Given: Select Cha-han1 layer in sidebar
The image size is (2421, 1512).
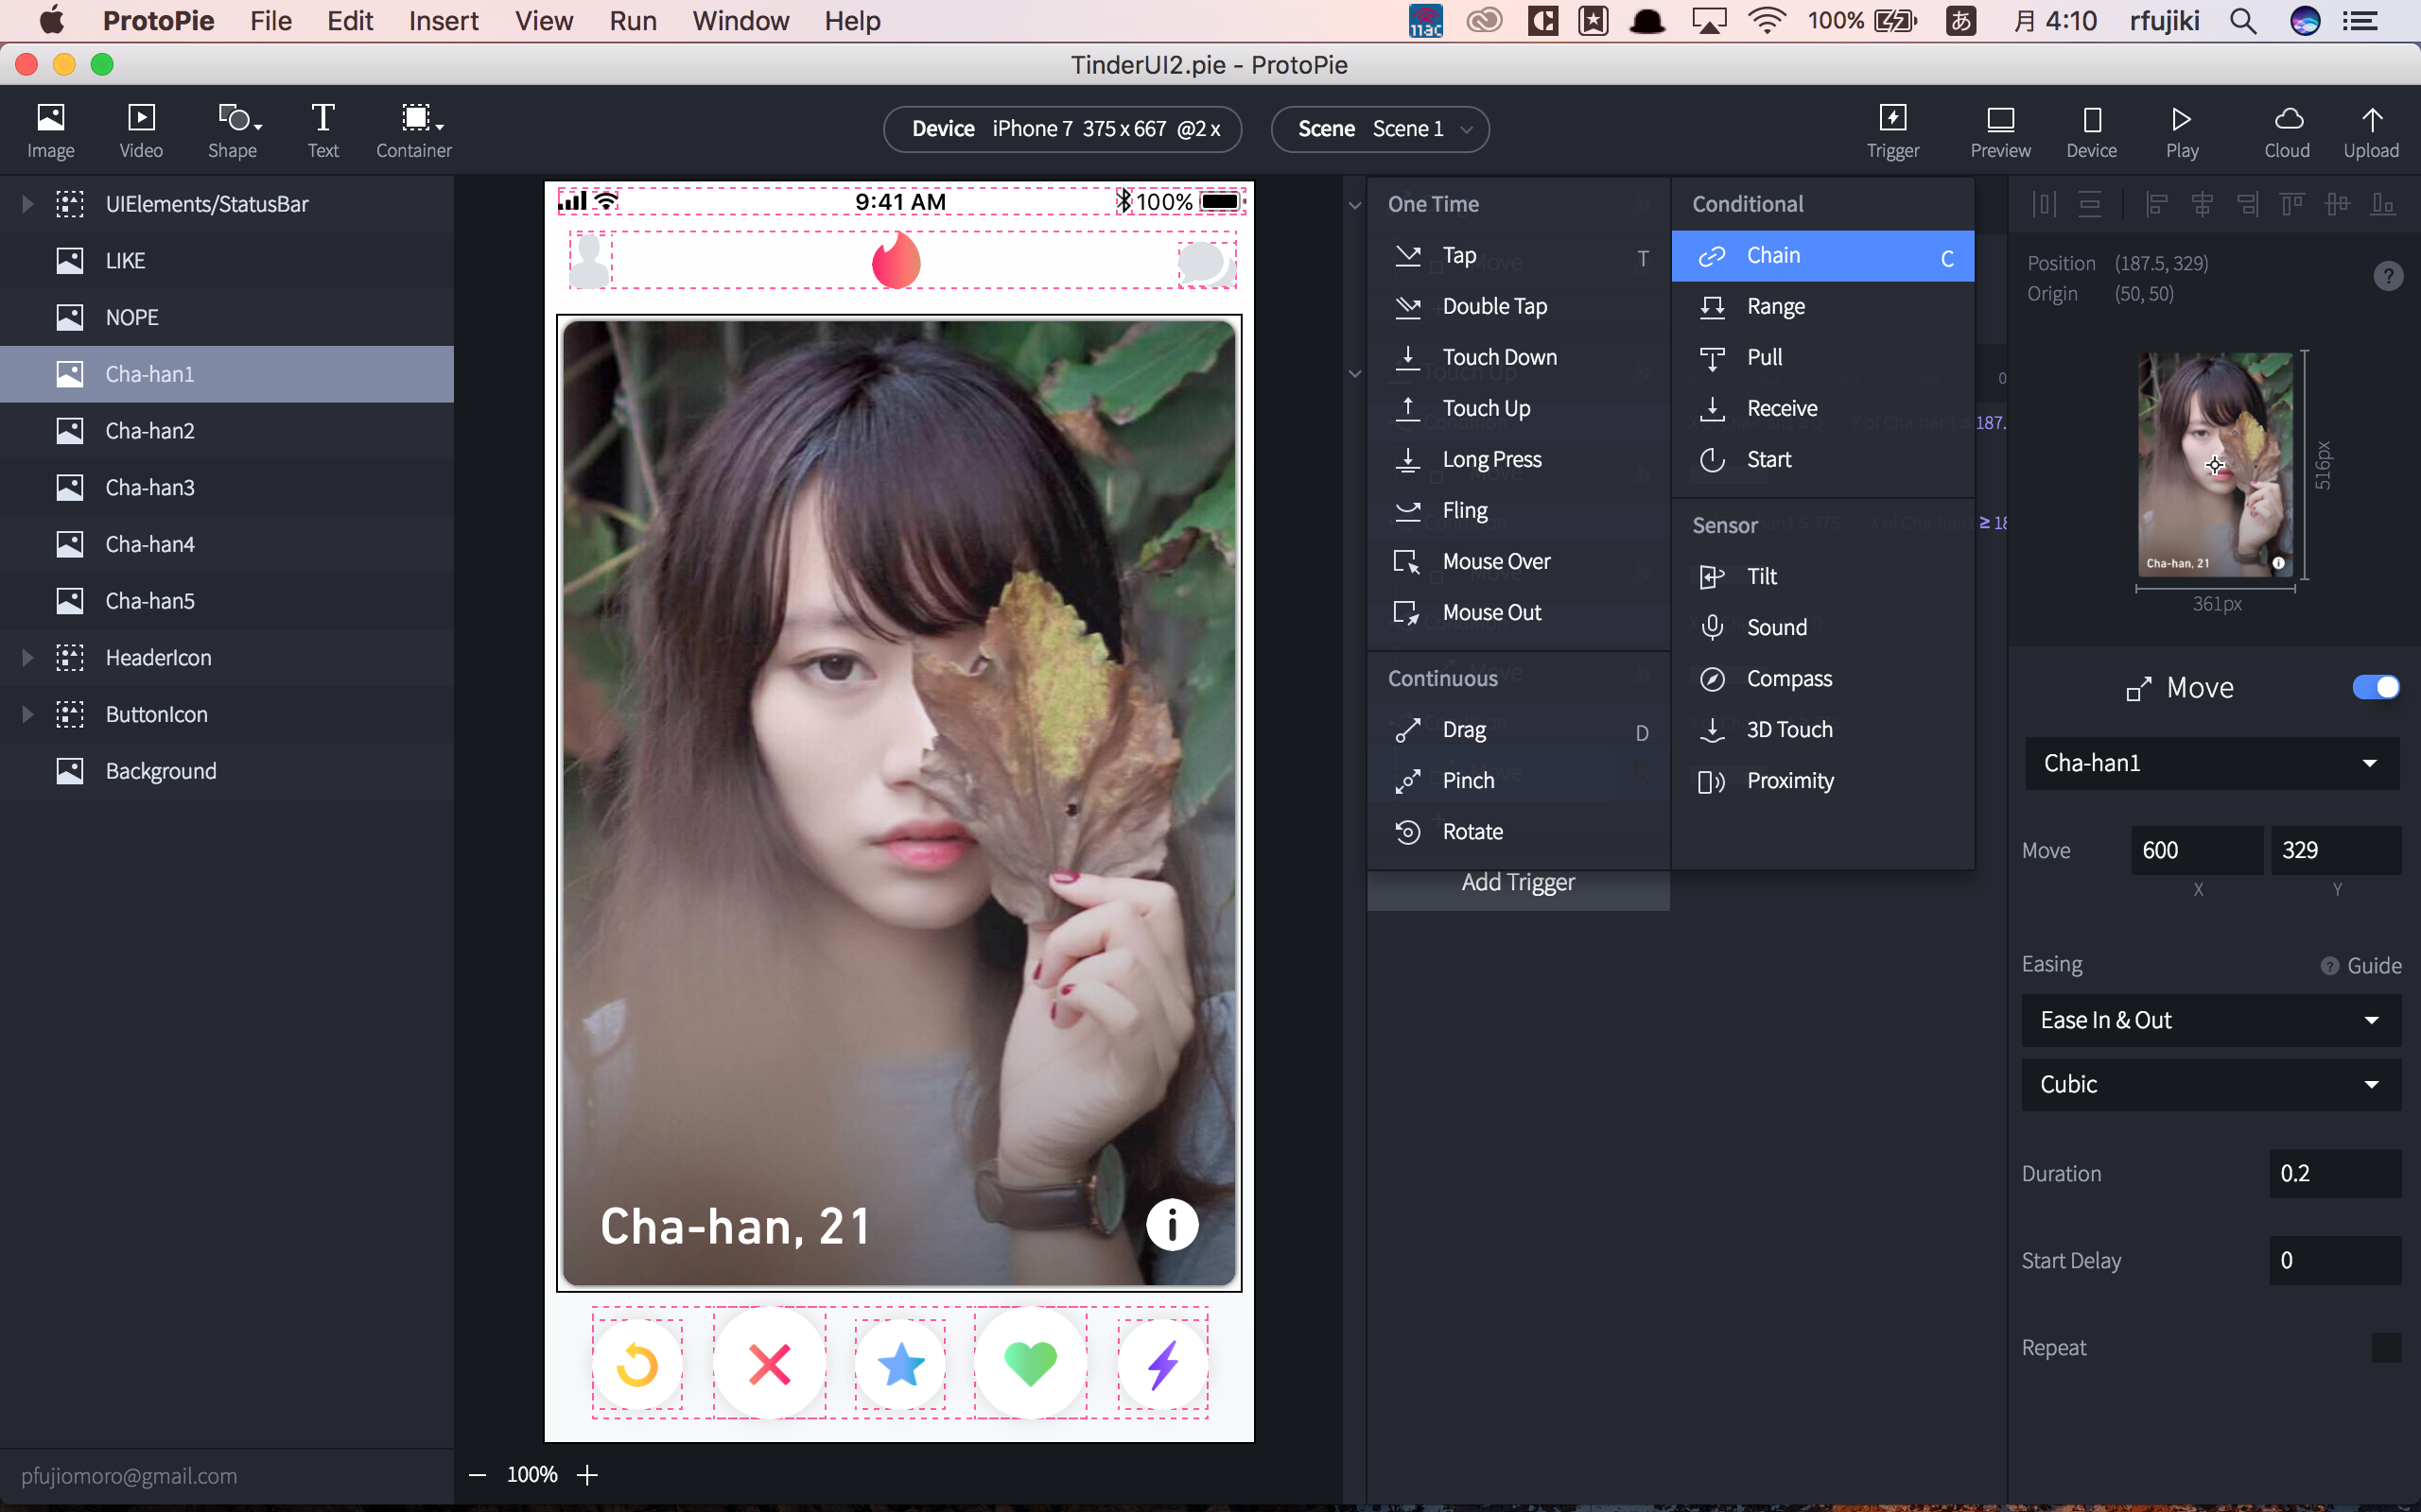Looking at the screenshot, I should (x=228, y=372).
